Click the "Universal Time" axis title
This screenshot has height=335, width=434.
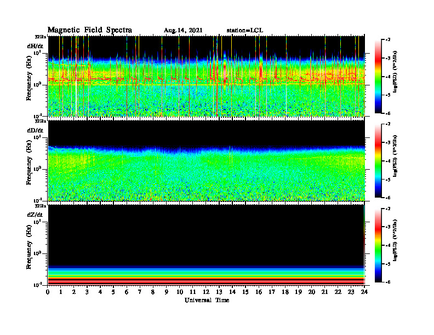[207, 300]
